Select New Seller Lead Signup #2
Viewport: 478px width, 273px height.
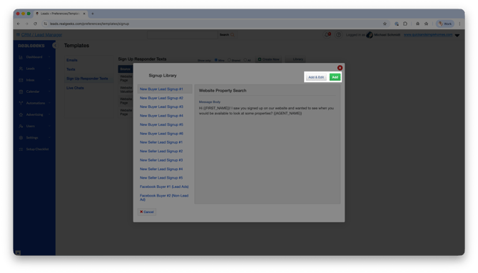161,152
